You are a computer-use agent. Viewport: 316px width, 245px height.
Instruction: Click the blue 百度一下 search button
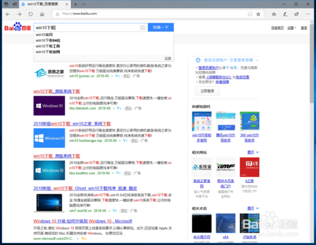[161, 27]
